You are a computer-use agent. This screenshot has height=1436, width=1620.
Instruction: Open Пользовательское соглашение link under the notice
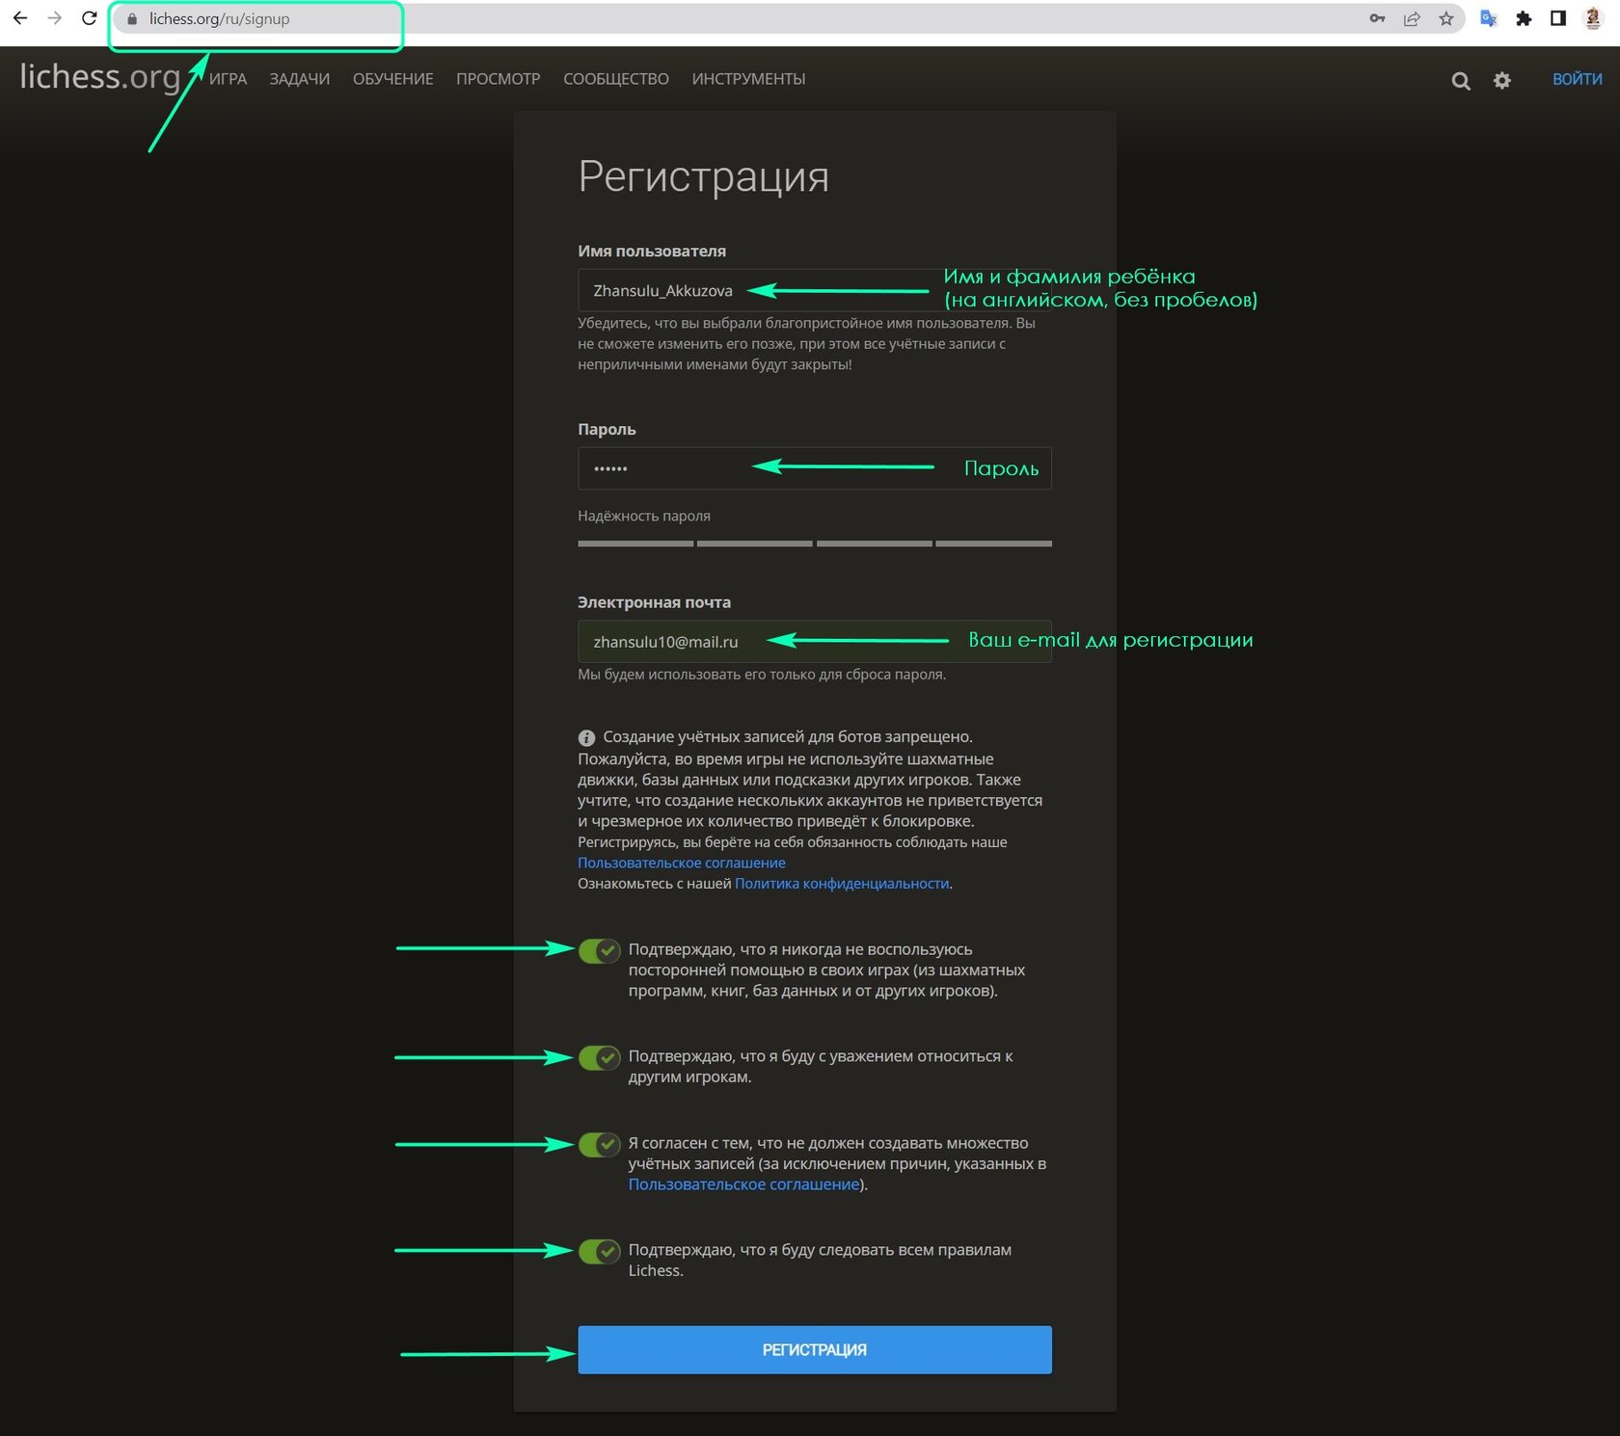click(x=682, y=863)
